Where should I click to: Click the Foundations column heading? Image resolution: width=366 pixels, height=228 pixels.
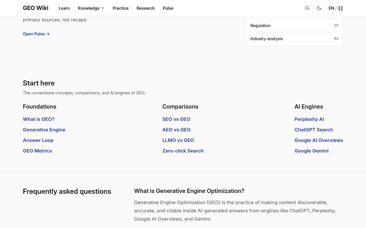pyautogui.click(x=39, y=107)
